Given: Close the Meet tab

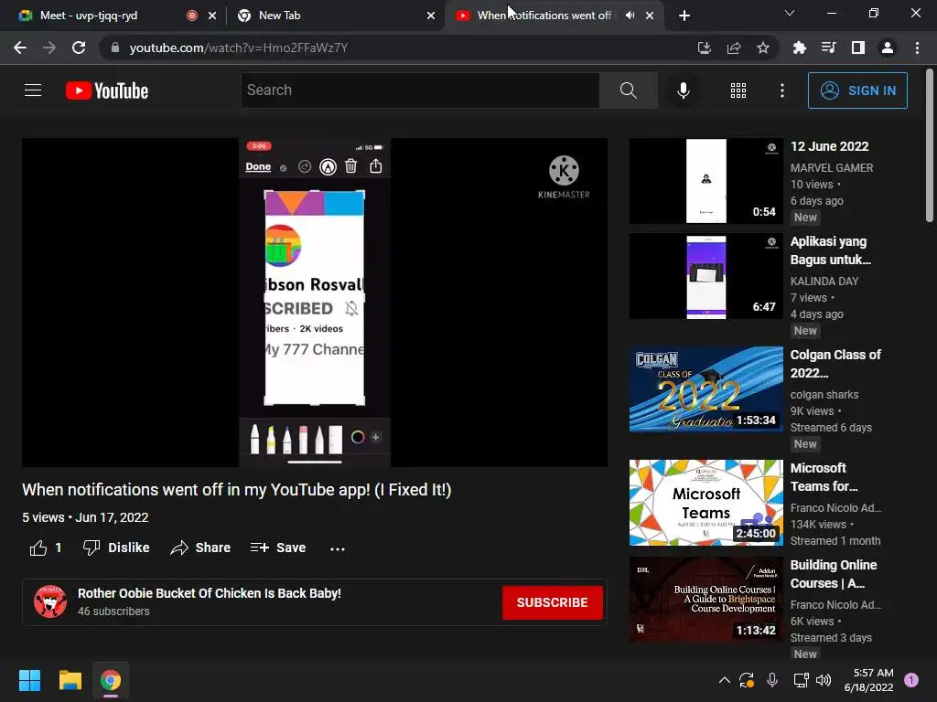Looking at the screenshot, I should 212,16.
